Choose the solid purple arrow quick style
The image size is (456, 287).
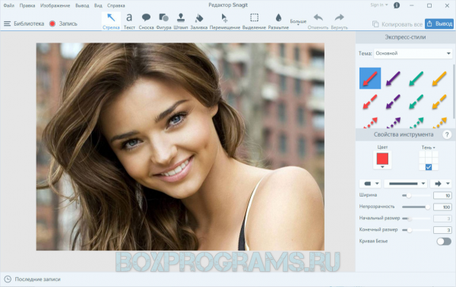[x=393, y=78]
